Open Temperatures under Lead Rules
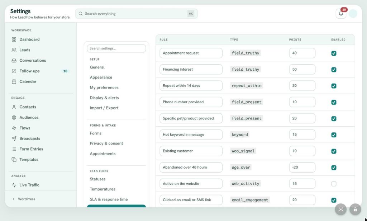This screenshot has height=221, width=367. point(103,189)
